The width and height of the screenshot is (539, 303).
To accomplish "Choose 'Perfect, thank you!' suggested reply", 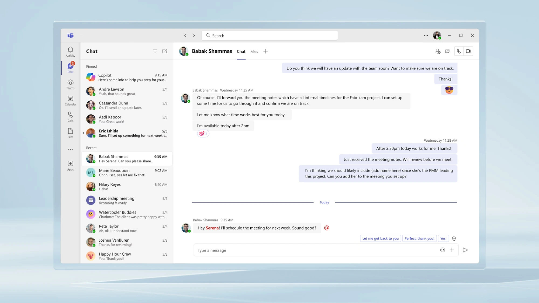I will pos(419,238).
